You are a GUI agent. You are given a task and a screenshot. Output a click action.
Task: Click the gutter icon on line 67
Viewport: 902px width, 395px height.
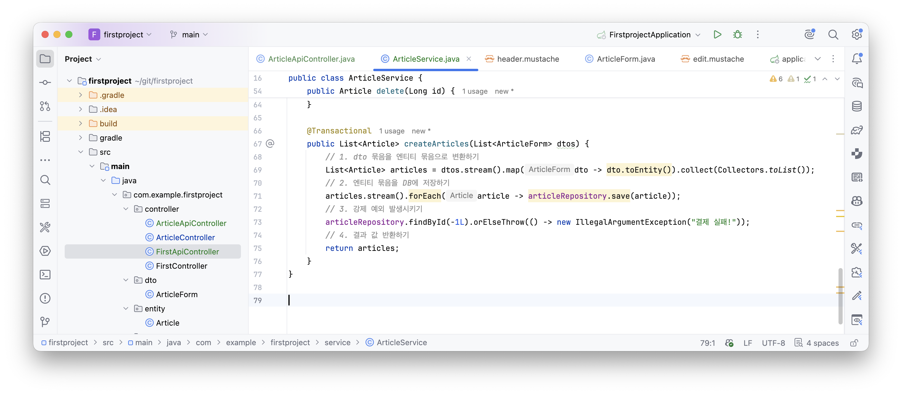click(x=270, y=144)
